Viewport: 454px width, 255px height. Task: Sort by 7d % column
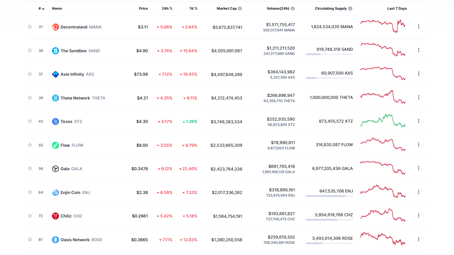[x=193, y=9]
